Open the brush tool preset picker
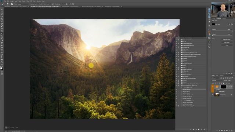This screenshot has width=235, height=132. (3, 4)
